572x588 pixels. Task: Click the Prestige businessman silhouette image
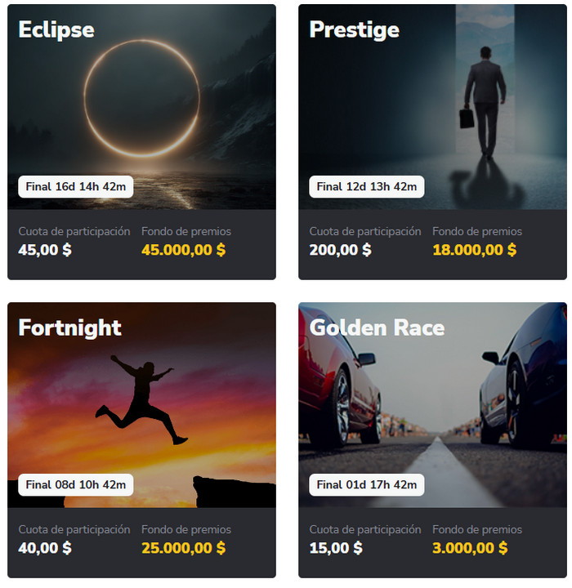click(x=484, y=102)
